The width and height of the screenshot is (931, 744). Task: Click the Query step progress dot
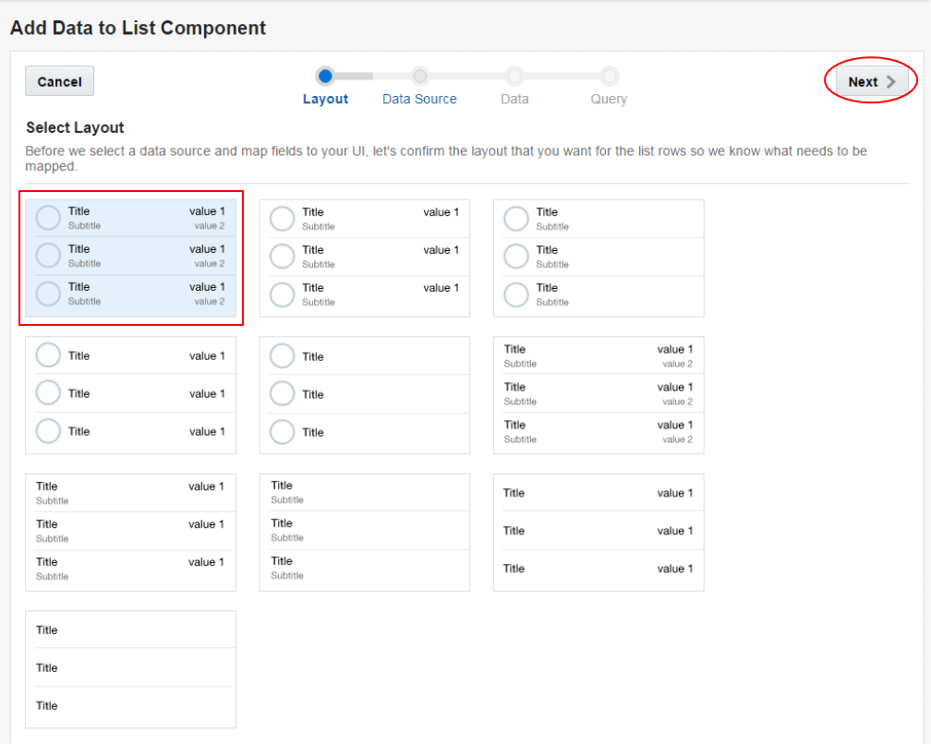tap(610, 76)
